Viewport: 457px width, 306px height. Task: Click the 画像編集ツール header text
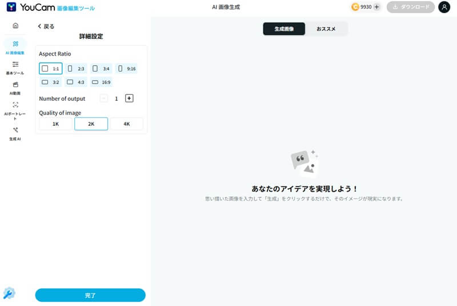click(76, 9)
